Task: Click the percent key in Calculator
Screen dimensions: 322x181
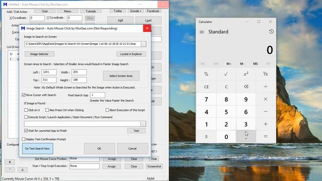Action: [x=206, y=74]
